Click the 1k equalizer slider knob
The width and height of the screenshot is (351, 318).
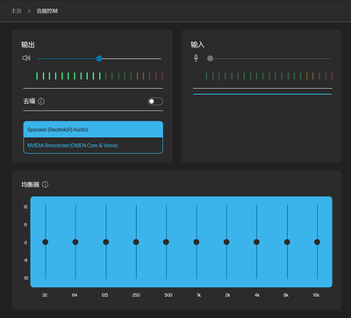pyautogui.click(x=197, y=242)
